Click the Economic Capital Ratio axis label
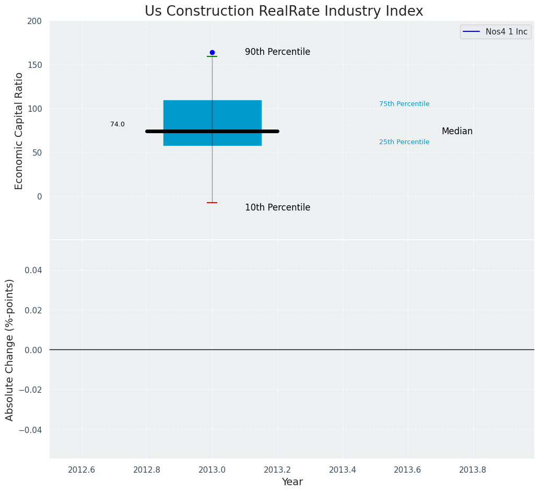The height and width of the screenshot is (492, 540). 19,131
